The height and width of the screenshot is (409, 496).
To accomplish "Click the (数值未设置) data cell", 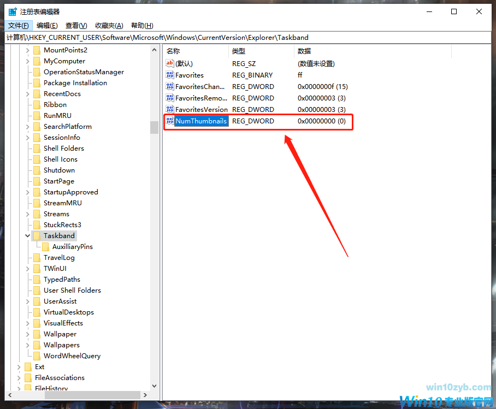I will click(x=316, y=63).
